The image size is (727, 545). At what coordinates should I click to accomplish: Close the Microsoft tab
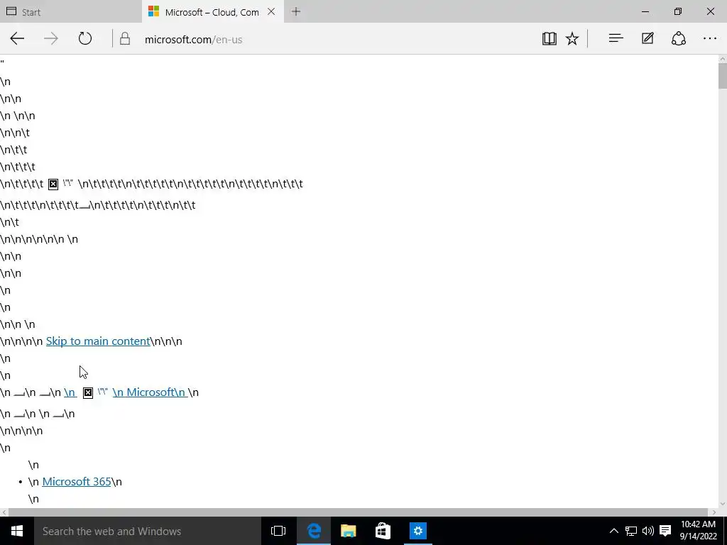pyautogui.click(x=271, y=11)
